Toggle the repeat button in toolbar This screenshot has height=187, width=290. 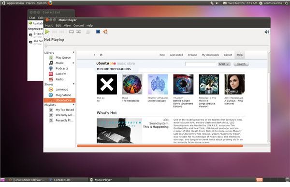[71, 32]
